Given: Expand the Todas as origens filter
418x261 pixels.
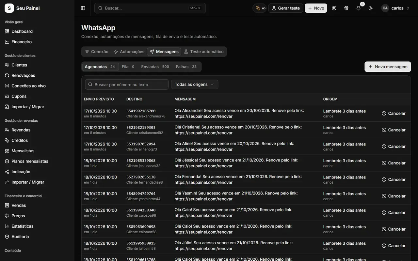Looking at the screenshot, I should (x=195, y=84).
